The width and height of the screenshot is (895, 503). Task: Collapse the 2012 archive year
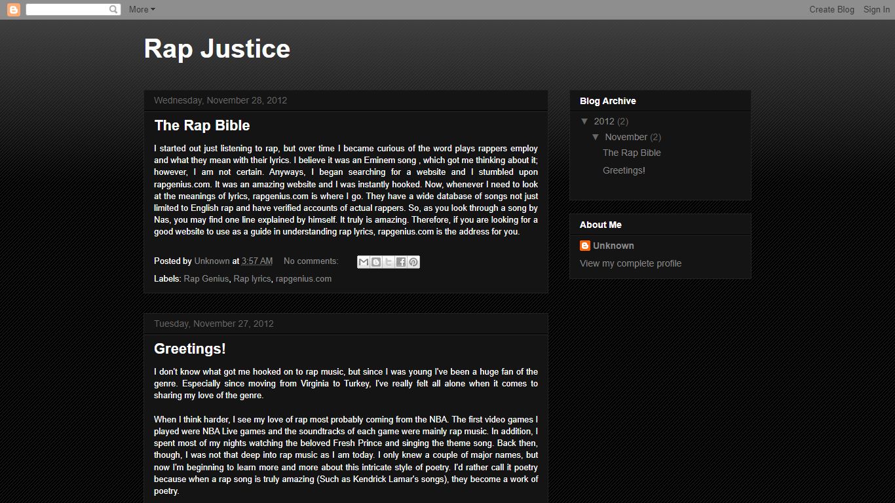(584, 121)
